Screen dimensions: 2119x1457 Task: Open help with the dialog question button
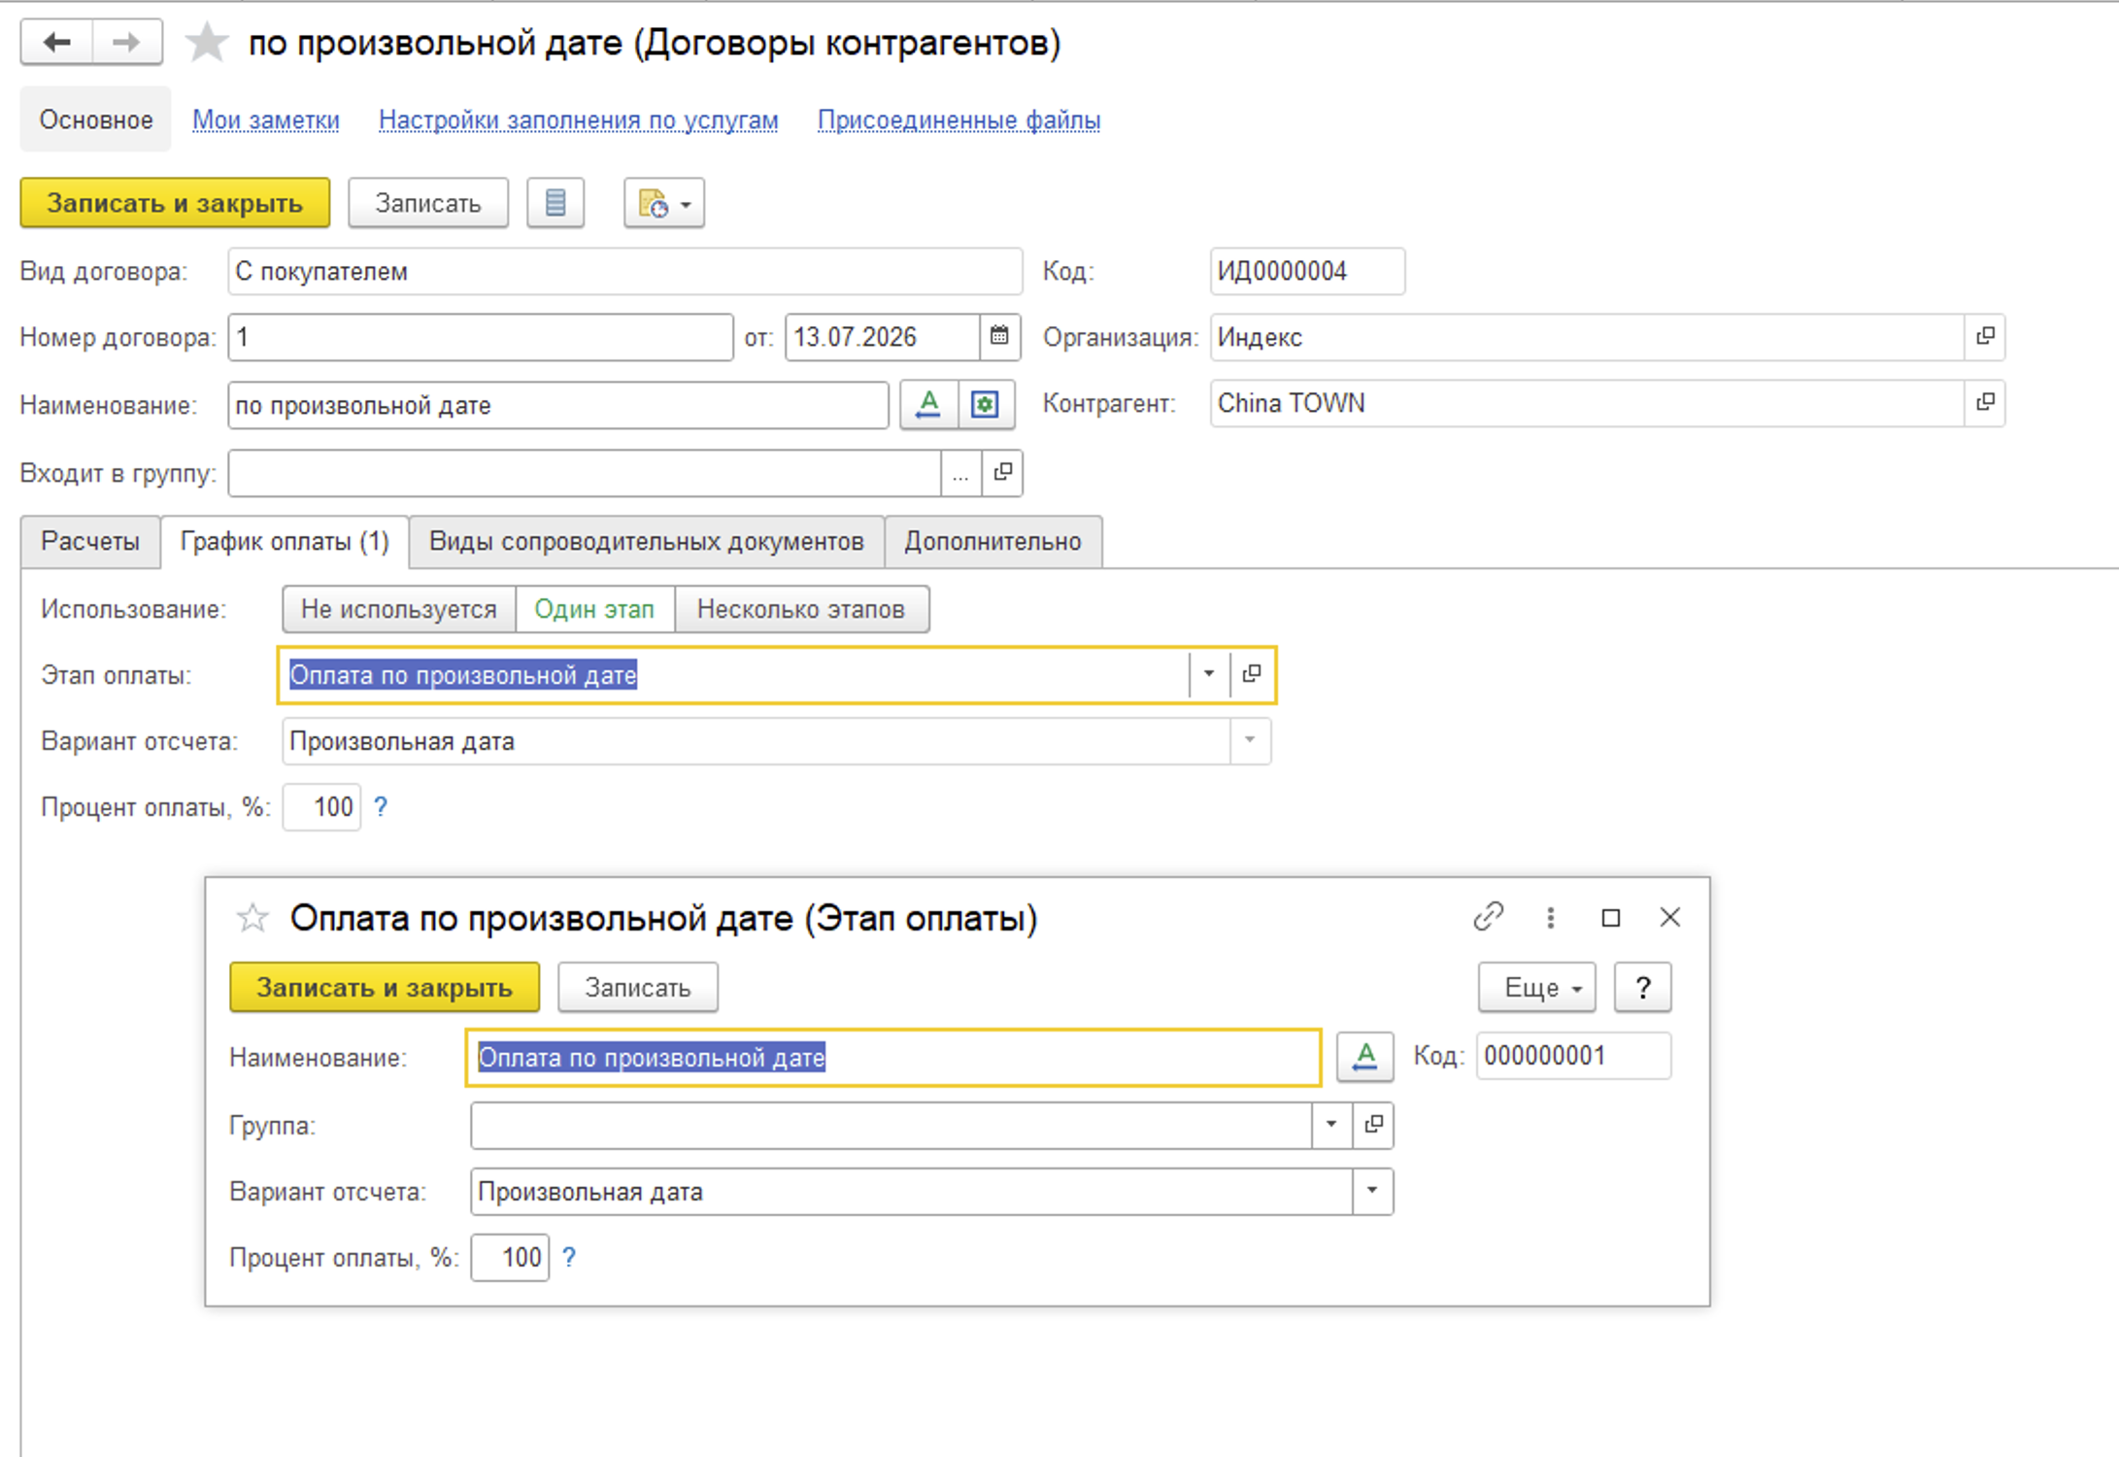tap(1643, 988)
